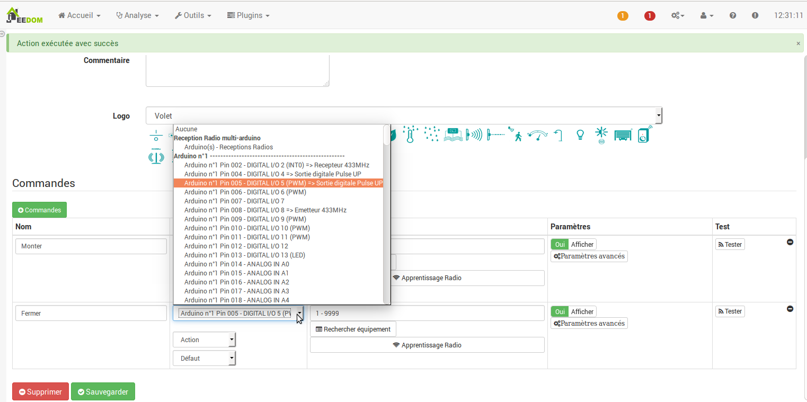The width and height of the screenshot is (807, 402).
Task: Open the orange message badge showing 1
Action: click(623, 16)
